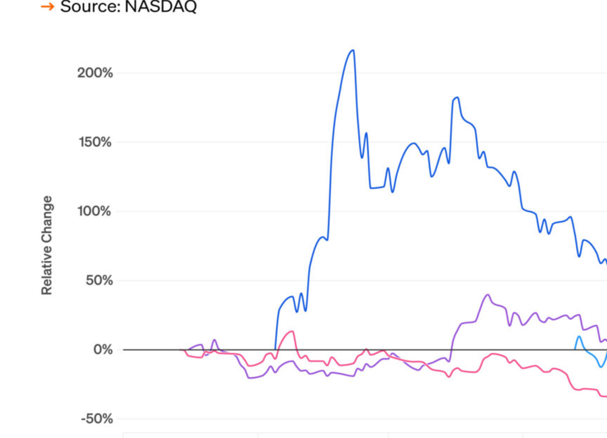The width and height of the screenshot is (607, 438).
Task: Click the 0% y-axis label
Action: tap(102, 350)
